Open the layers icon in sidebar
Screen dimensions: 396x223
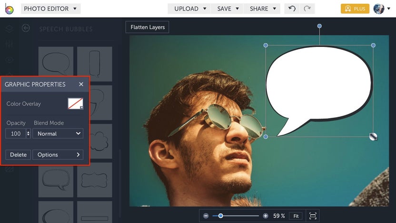tap(10, 29)
